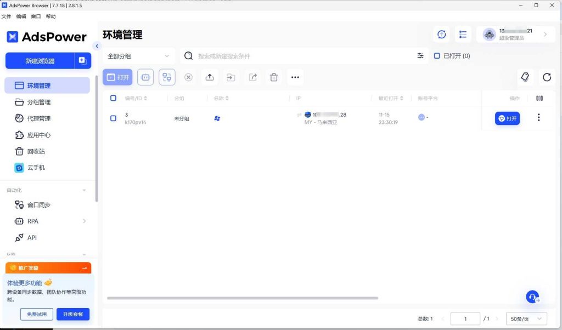
Task: Click the trash delete icon in toolbar
Action: point(274,77)
